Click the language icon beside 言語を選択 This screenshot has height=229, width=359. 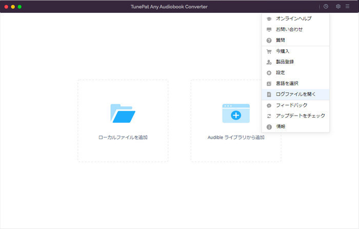coord(269,84)
